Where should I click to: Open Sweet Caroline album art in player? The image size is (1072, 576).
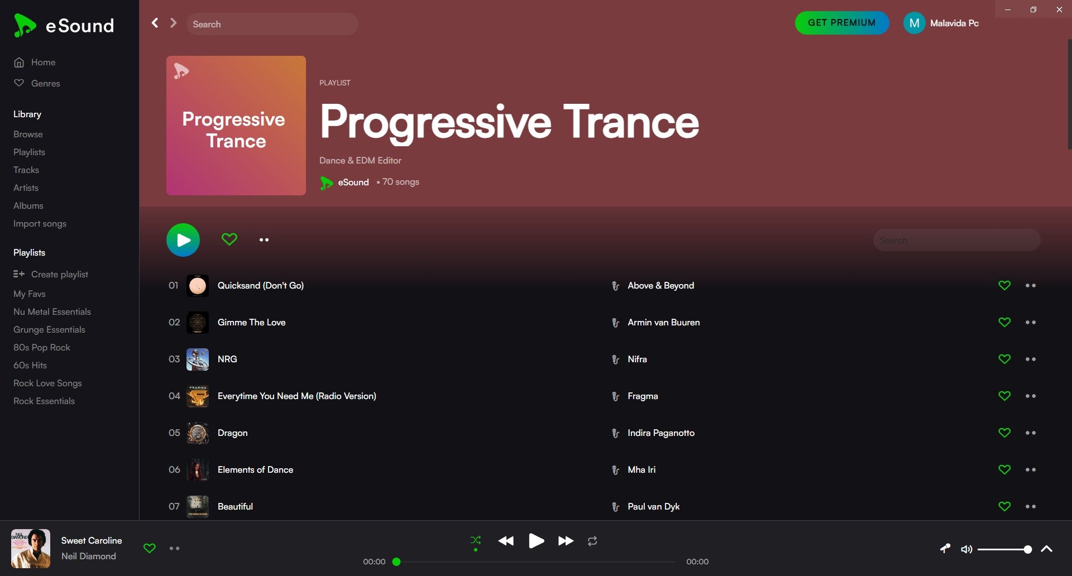tap(31, 549)
